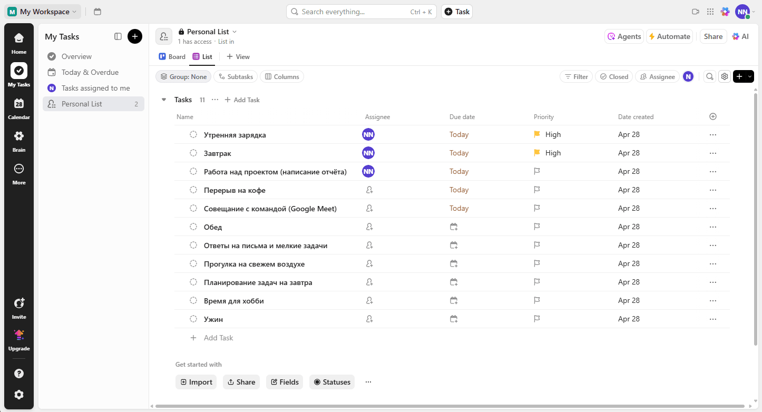Toggle the Closed tasks filter
This screenshot has height=412, width=762.
point(614,76)
